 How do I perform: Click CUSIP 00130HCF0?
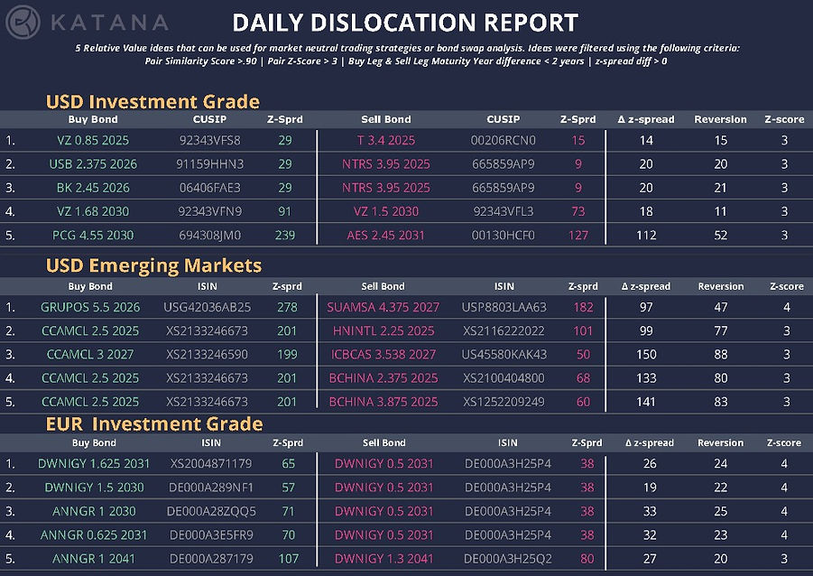coord(504,235)
